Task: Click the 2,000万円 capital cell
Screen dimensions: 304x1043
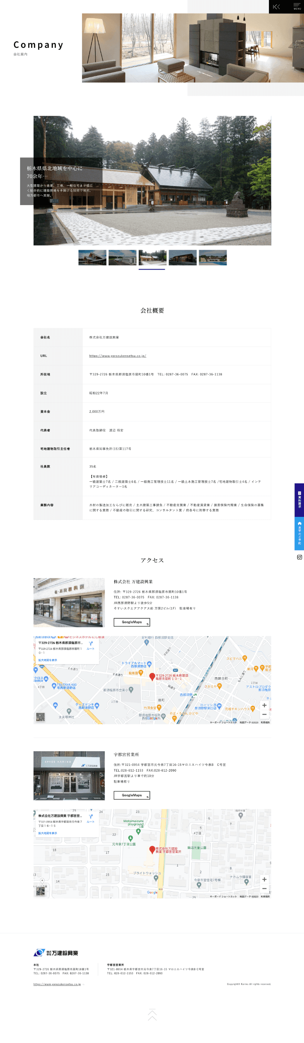Action: click(x=97, y=412)
